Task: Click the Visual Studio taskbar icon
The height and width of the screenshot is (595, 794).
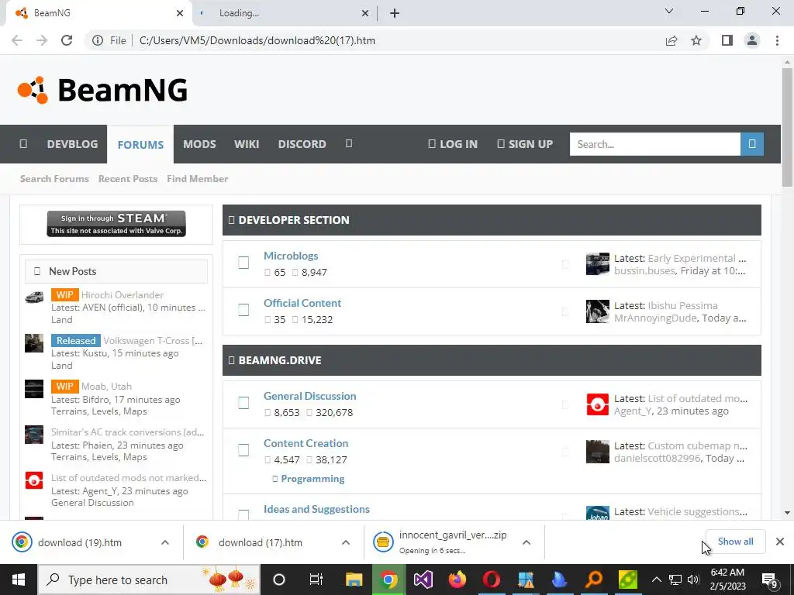Action: click(423, 580)
